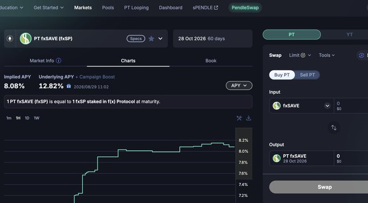Click the refresh icon beside Tools
This screenshot has width=368, height=203.
362,55
